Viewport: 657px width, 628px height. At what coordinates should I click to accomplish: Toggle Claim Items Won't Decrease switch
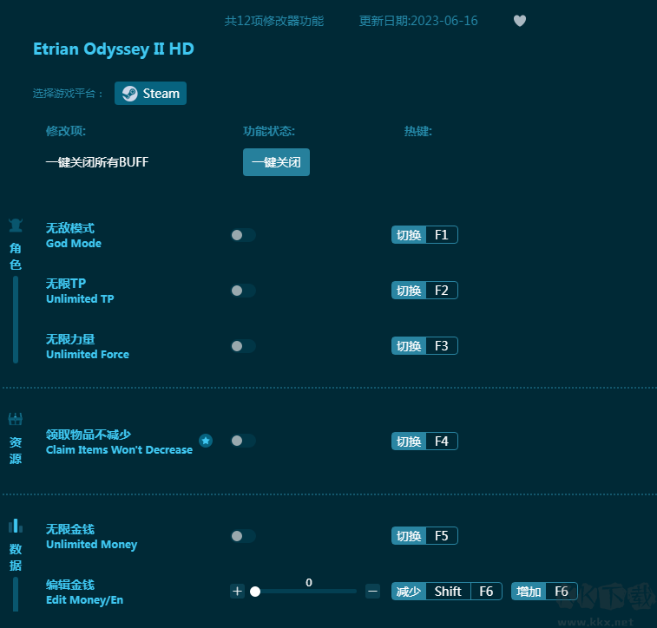pyautogui.click(x=243, y=441)
